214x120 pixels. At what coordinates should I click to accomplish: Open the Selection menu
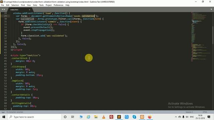(15, 5)
